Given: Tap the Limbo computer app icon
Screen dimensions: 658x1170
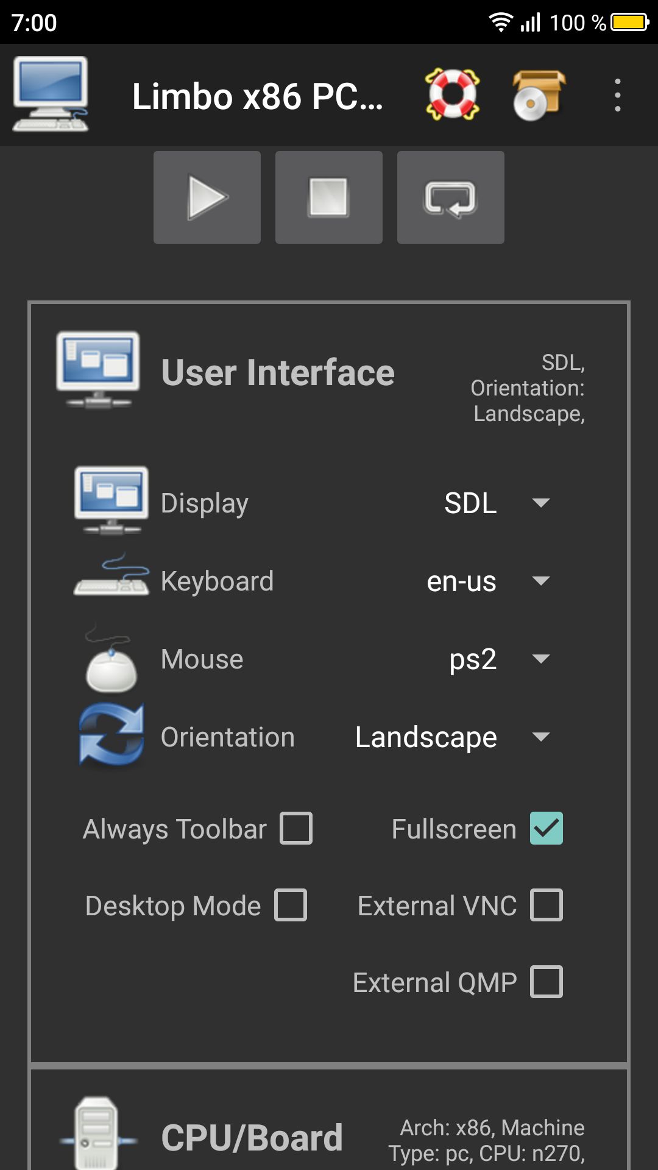Looking at the screenshot, I should tap(51, 94).
